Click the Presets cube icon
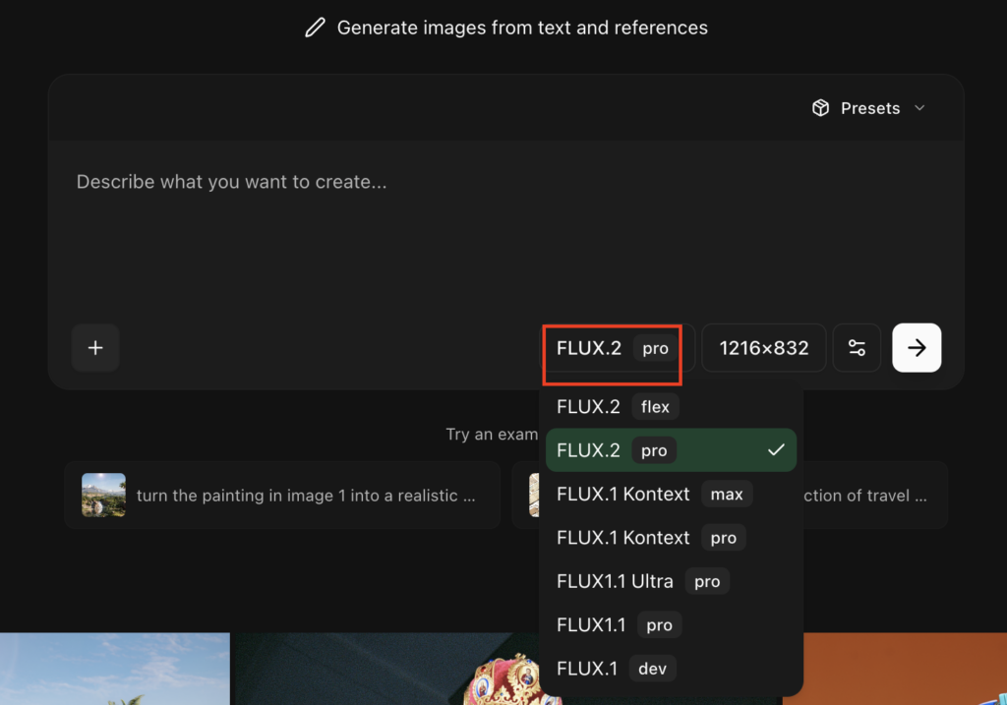Screen dimensions: 1007x705 pos(820,108)
